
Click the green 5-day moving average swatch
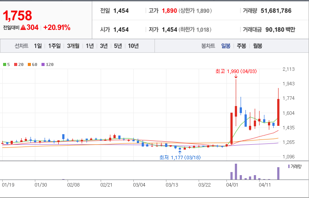click(4, 64)
